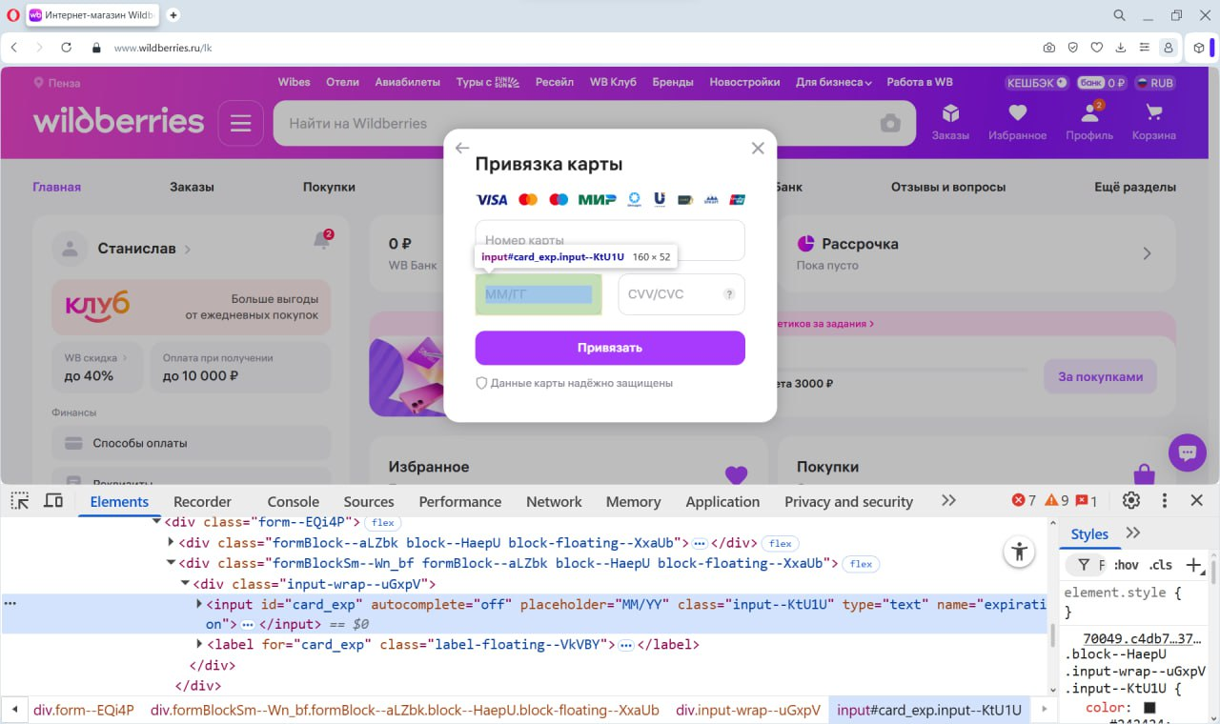Click the color swatch in Styles panel

tap(1150, 707)
